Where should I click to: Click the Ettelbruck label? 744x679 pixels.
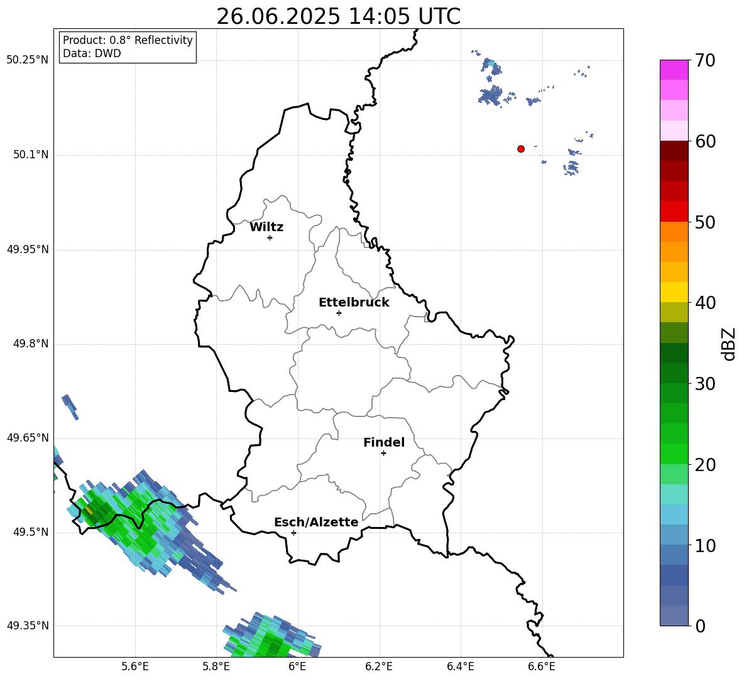click(x=354, y=303)
